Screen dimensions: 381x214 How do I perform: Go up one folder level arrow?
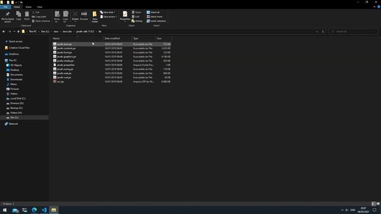18,32
